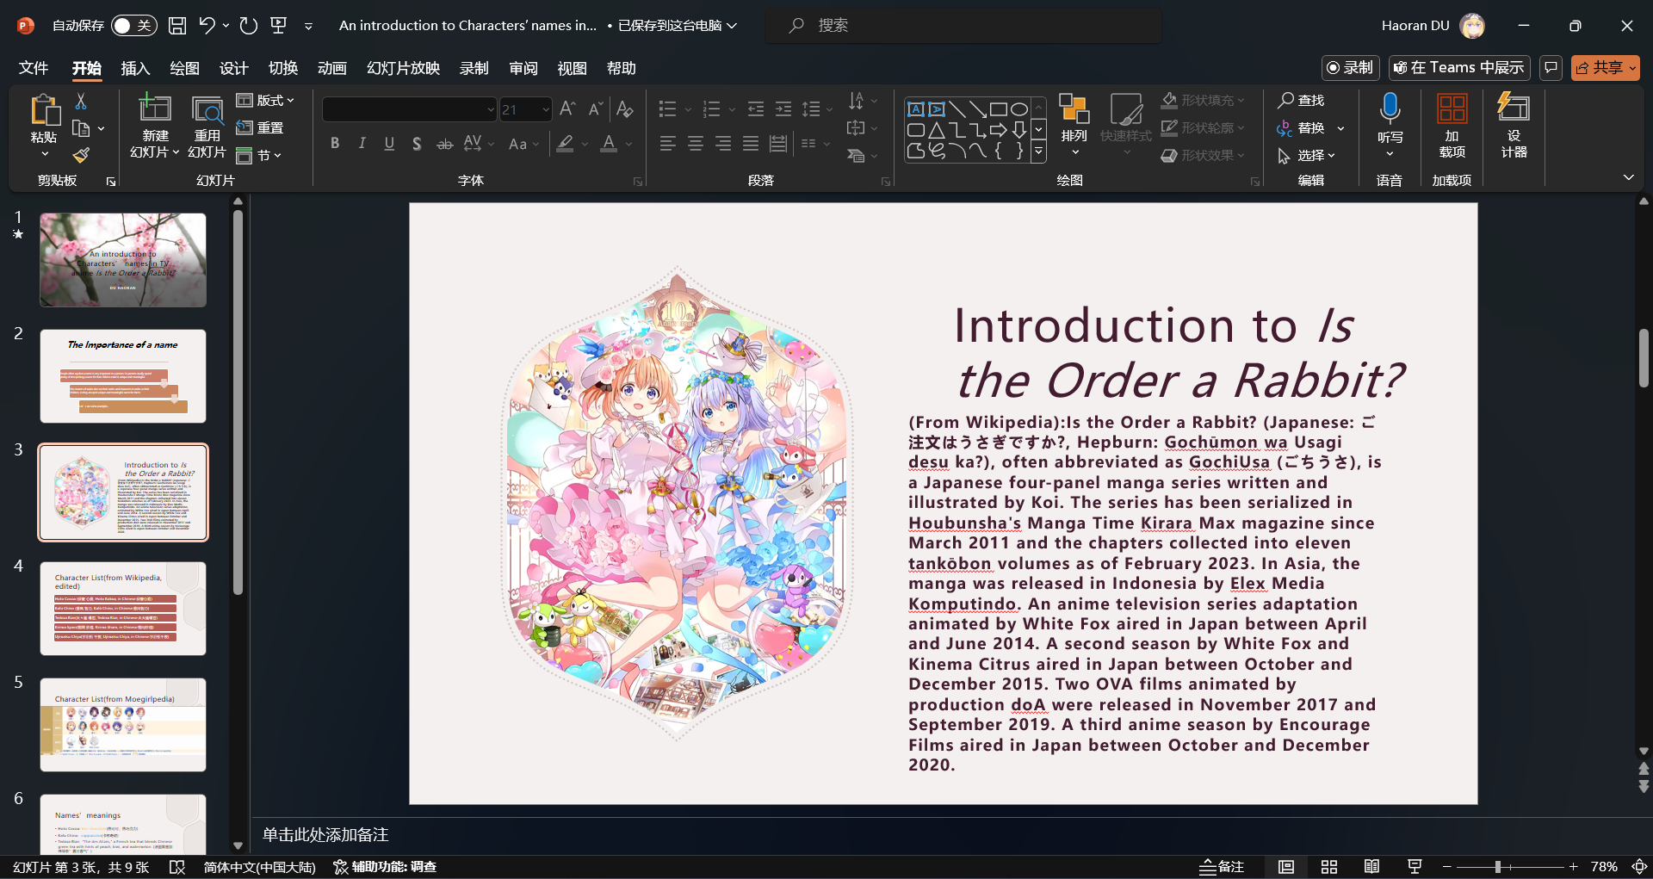The height and width of the screenshot is (879, 1653).
Task: Toggle align text left
Action: 668,144
